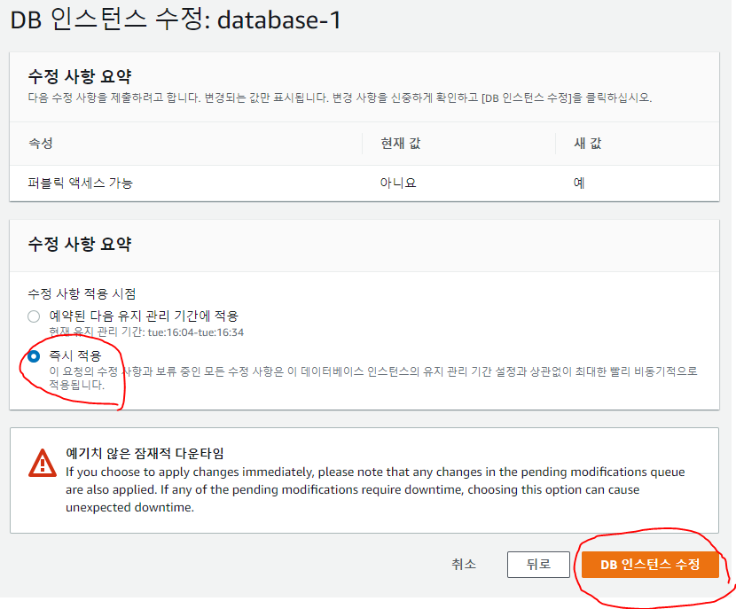
Task: Cancel with the '취소' link
Action: pos(464,564)
